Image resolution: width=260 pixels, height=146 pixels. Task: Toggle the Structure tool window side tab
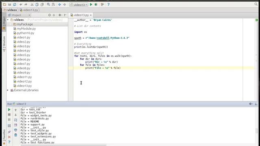(4, 44)
